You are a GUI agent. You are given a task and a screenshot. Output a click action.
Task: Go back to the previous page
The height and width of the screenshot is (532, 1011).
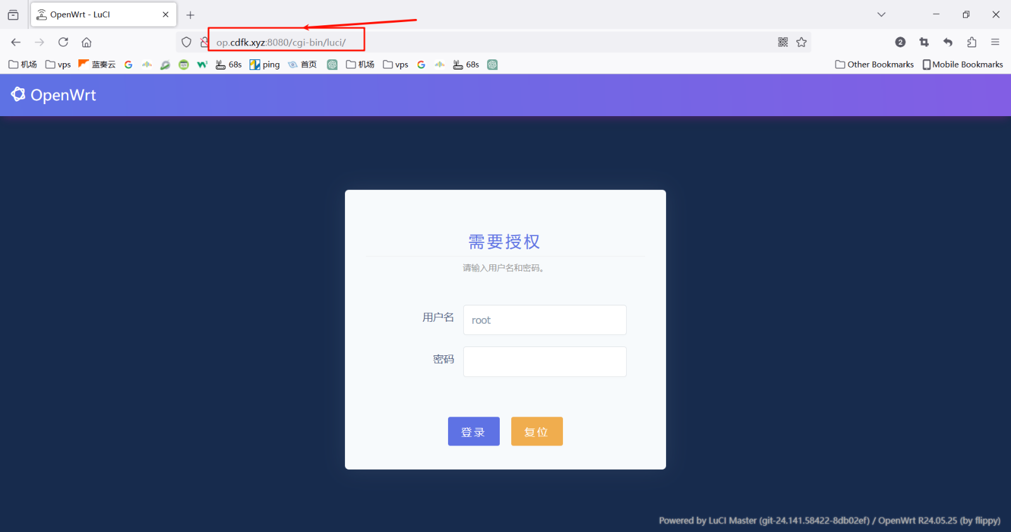(x=16, y=42)
